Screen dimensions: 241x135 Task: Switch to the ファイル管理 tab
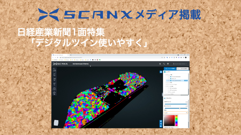point(170,69)
